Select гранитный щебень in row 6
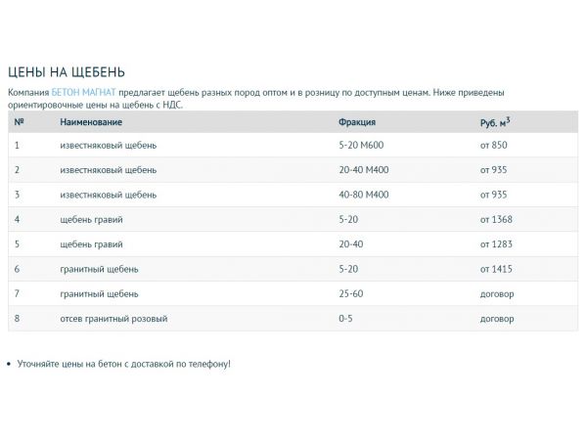 (99, 269)
